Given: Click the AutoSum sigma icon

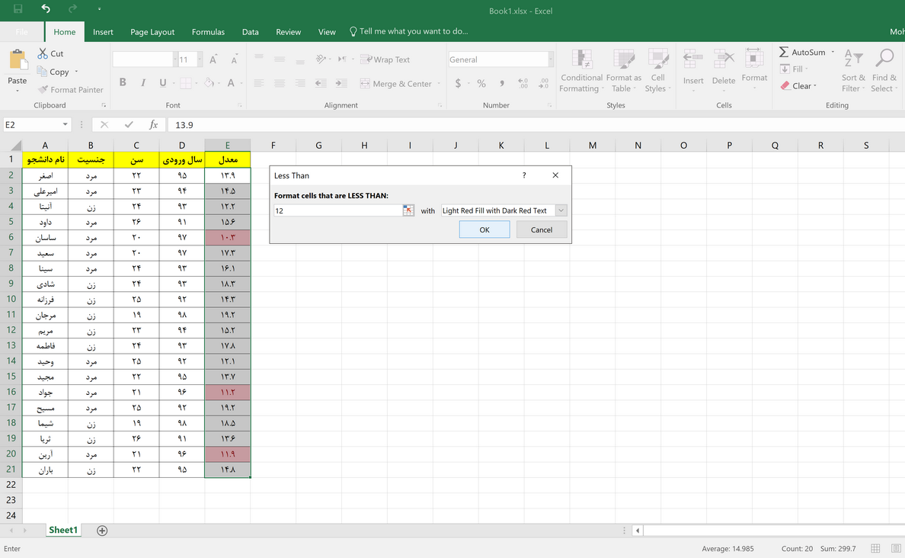Looking at the screenshot, I should point(784,52).
